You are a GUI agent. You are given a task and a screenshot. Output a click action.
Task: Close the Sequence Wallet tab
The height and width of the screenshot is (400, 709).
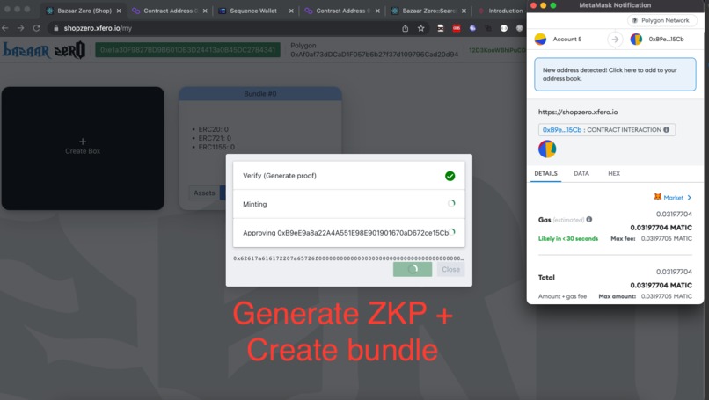(x=291, y=11)
